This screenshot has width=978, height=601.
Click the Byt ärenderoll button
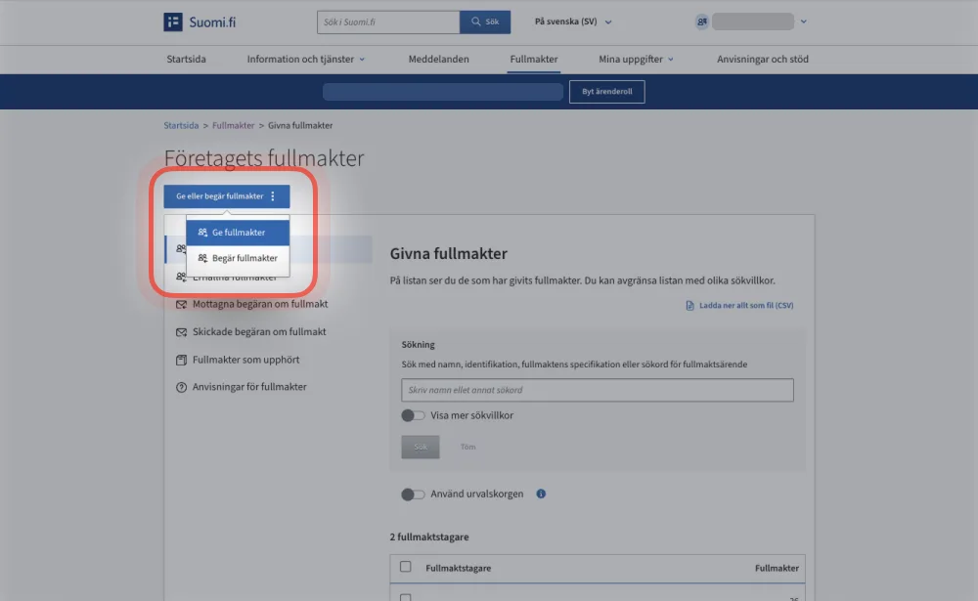pyautogui.click(x=607, y=92)
